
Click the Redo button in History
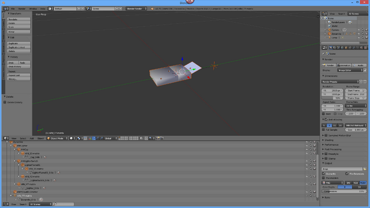(x=24, y=63)
